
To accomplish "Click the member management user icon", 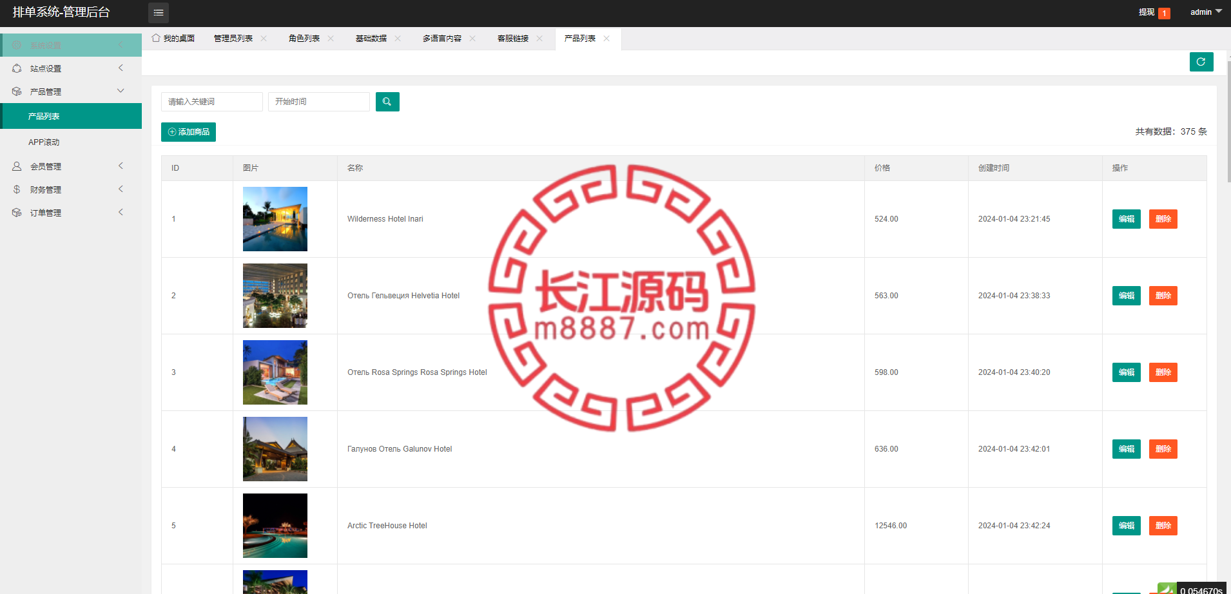I will tap(17, 166).
